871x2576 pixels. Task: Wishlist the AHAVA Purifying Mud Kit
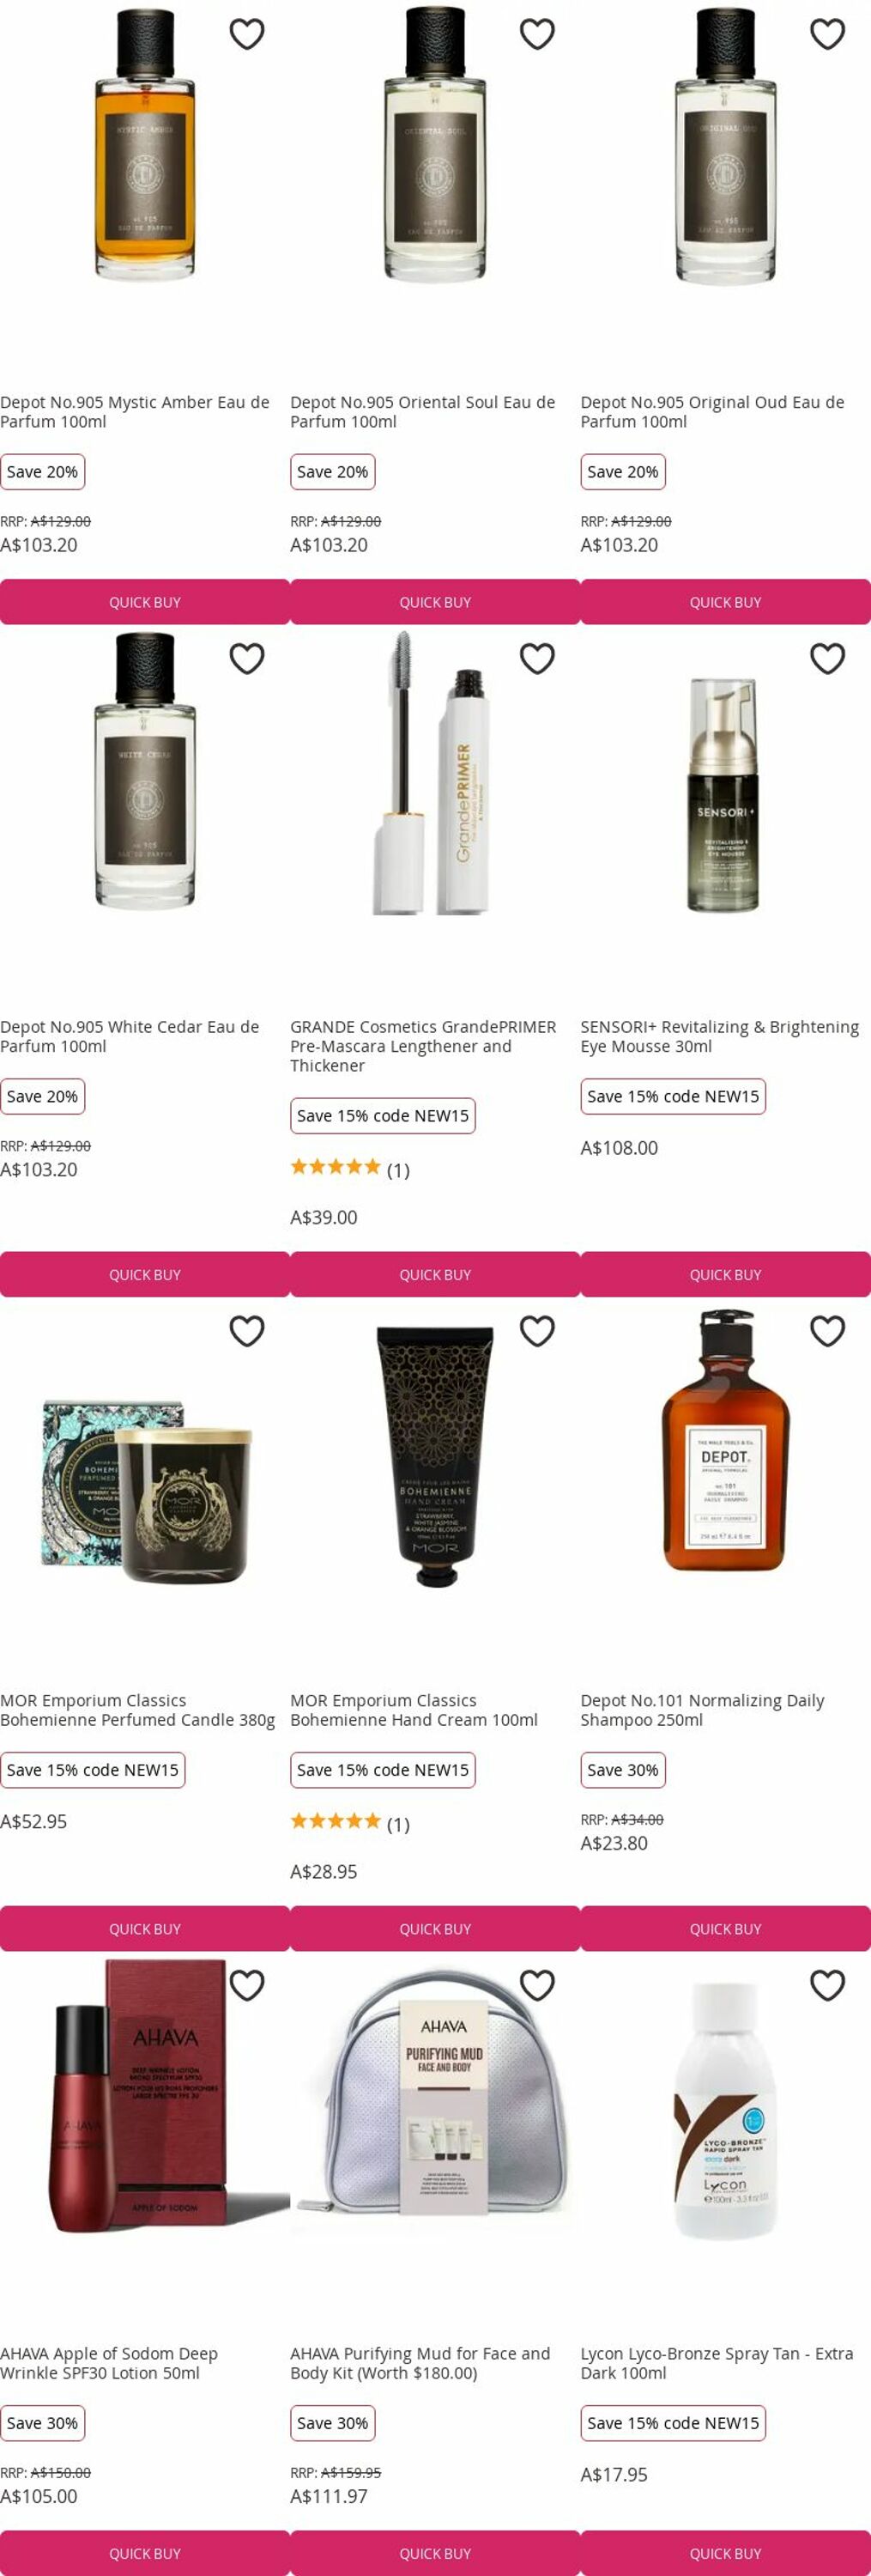(x=537, y=1985)
